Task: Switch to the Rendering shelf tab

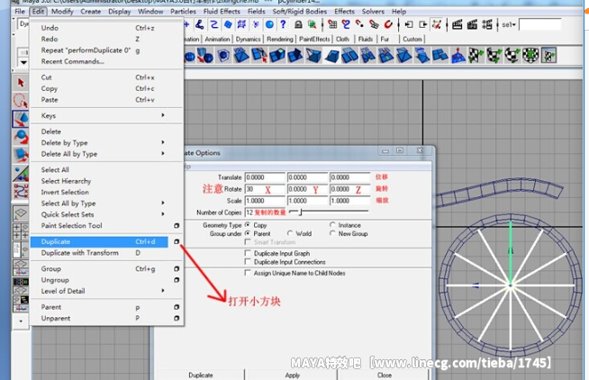Action: (280, 39)
